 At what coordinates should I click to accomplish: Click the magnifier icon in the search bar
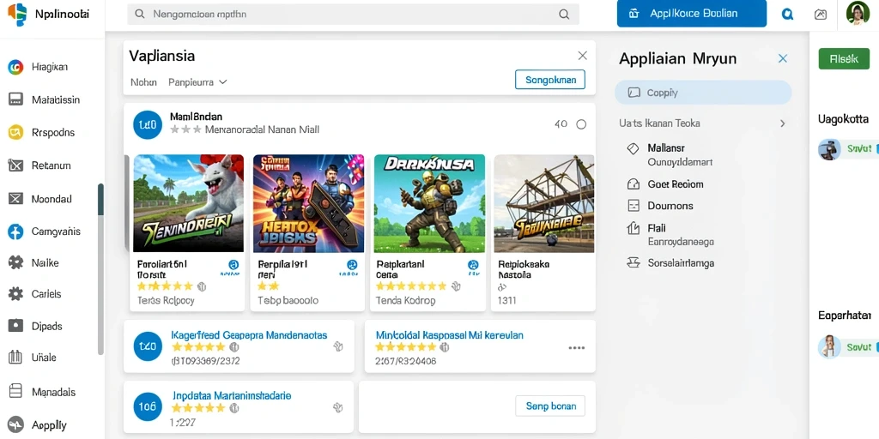click(564, 15)
